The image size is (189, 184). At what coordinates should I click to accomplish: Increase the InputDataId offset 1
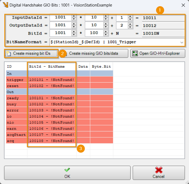(130, 16)
